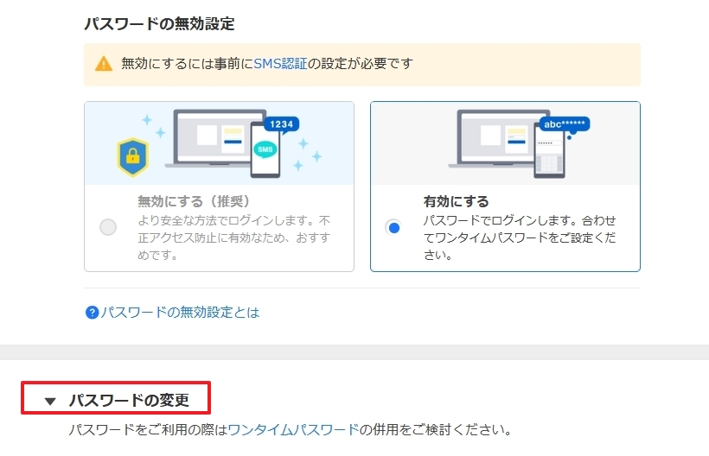
Task: Click the パスワードの無効設定 section heading
Action: pyautogui.click(x=159, y=24)
